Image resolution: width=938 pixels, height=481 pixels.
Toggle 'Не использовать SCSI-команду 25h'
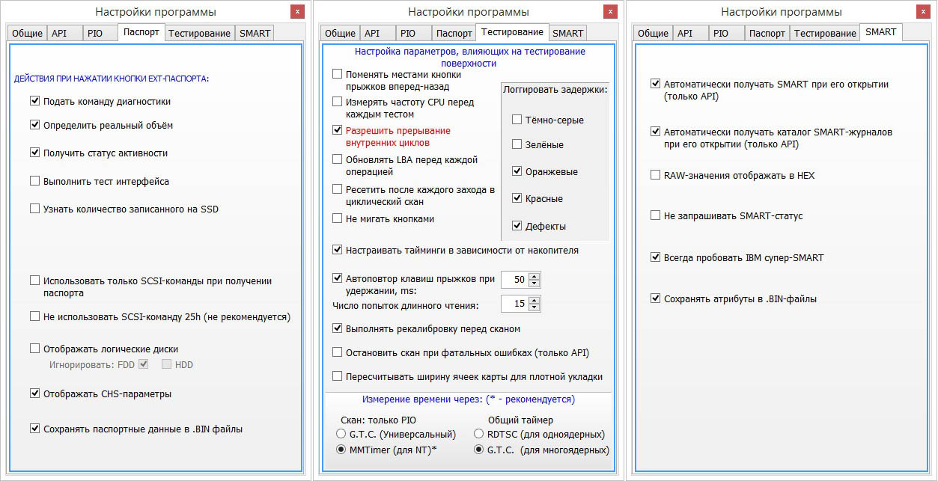[34, 316]
